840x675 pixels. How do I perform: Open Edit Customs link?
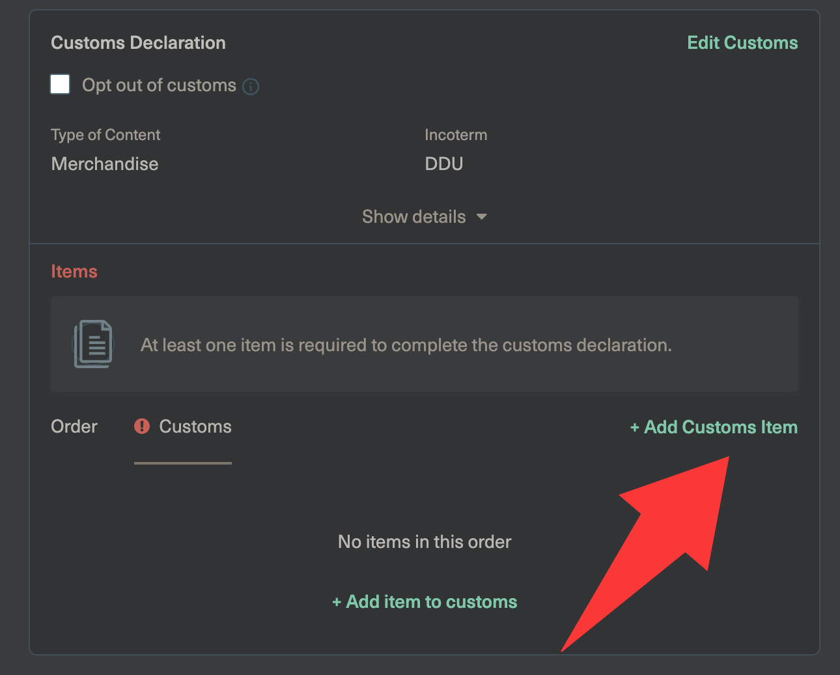743,43
